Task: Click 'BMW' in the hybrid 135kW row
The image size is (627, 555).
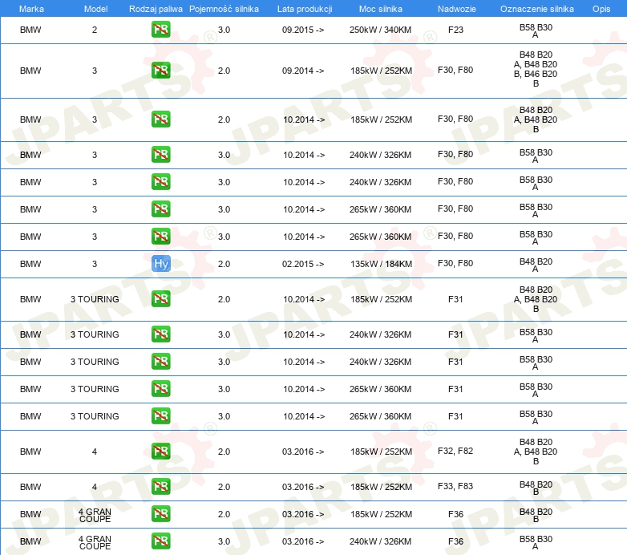Action: point(30,264)
